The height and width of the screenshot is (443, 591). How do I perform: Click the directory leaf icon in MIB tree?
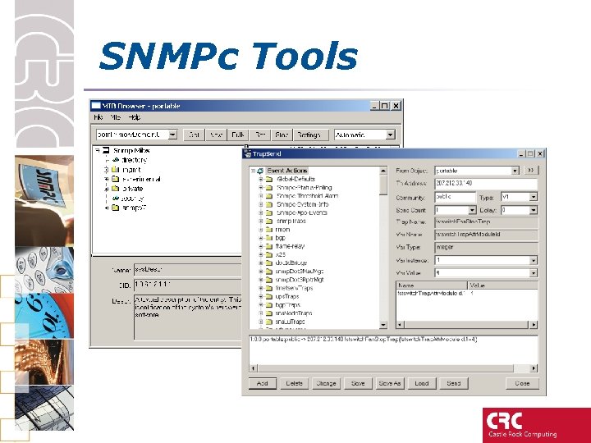coord(116,160)
